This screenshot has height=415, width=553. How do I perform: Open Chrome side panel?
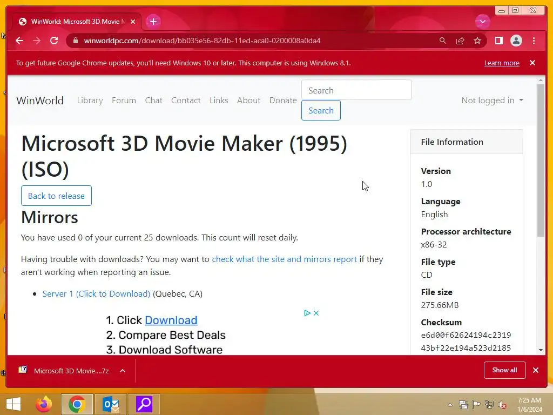click(x=498, y=41)
